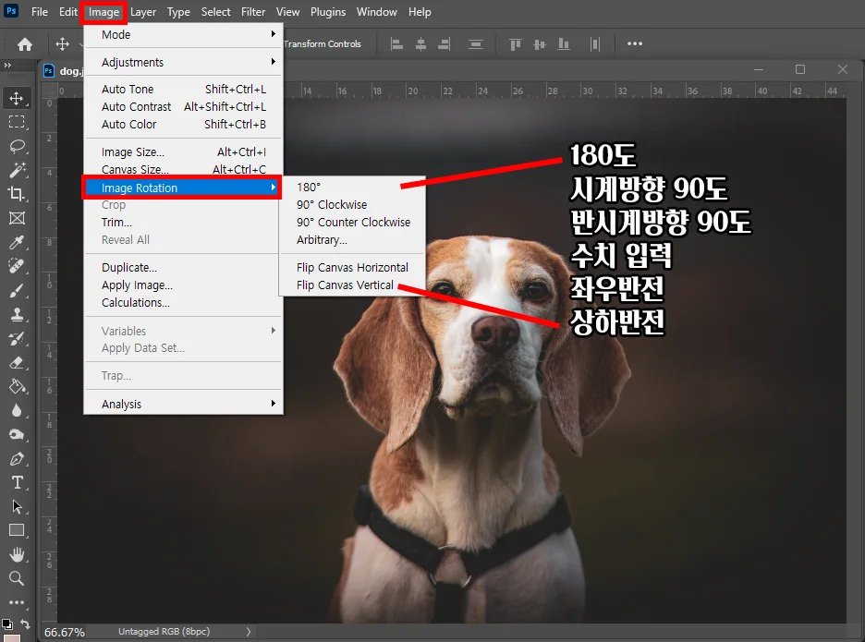Open the Edit menu
The image size is (865, 642).
67,12
